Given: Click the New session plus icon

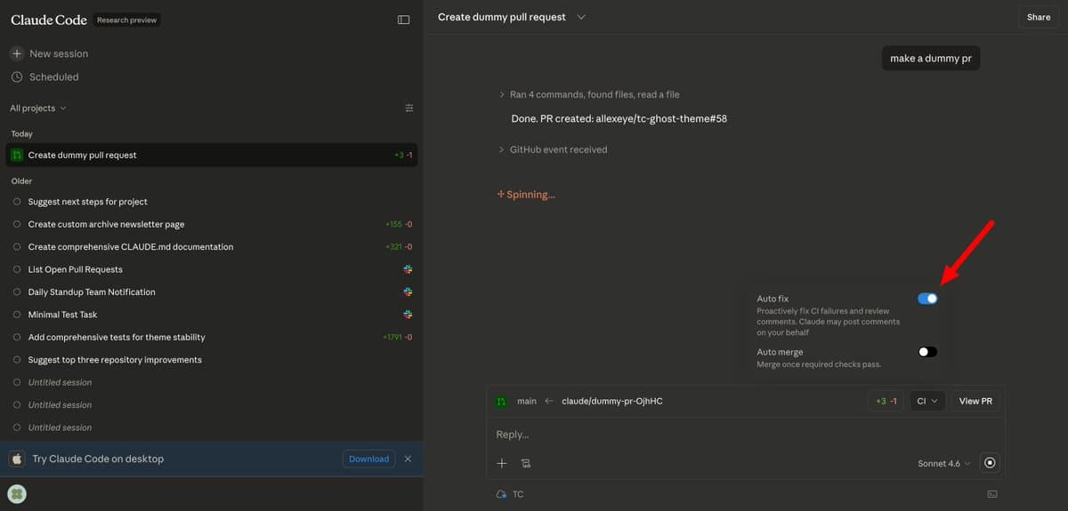Looking at the screenshot, I should (17, 53).
